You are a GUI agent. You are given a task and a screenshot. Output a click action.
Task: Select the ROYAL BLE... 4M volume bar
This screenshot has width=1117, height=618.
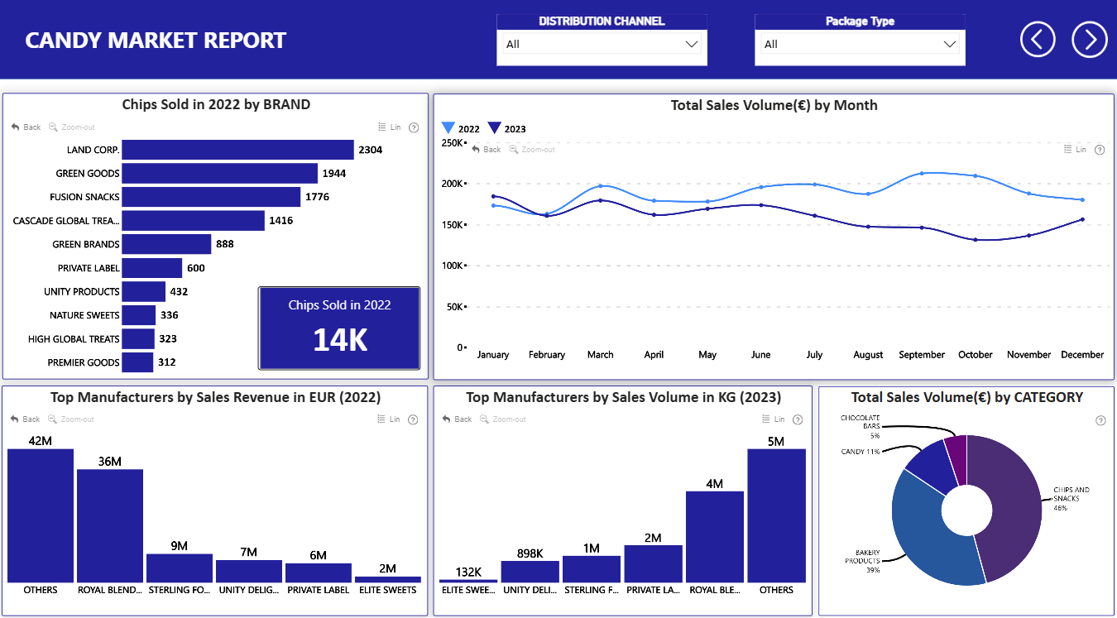[715, 537]
